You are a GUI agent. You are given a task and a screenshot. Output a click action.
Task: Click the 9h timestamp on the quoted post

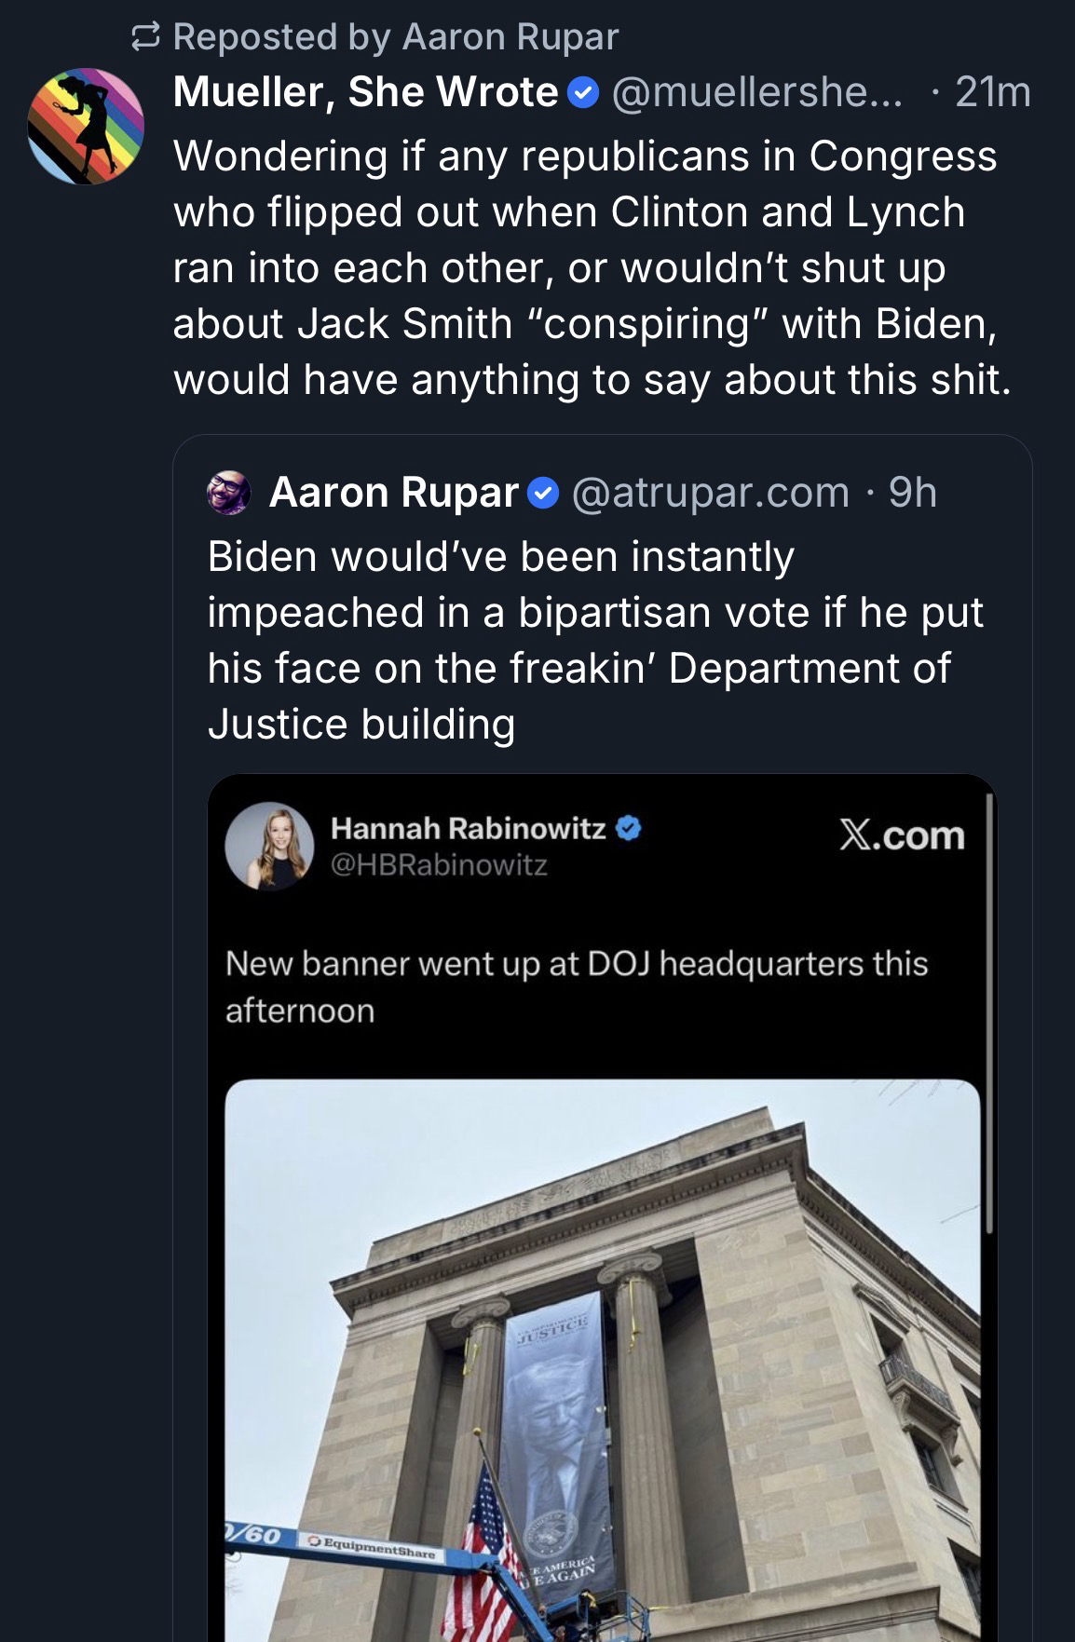[x=913, y=493]
